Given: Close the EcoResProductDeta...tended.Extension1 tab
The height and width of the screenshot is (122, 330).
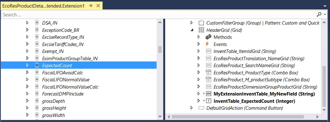Looking at the screenshot, I should coord(98,6).
